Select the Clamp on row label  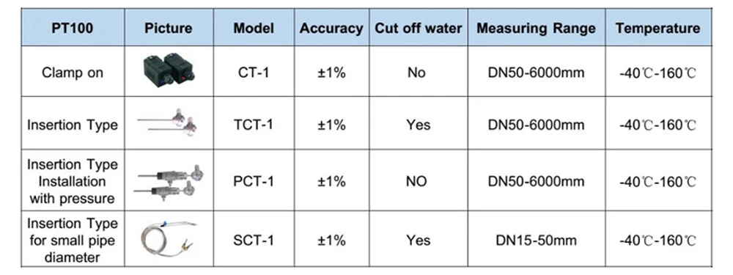pyautogui.click(x=73, y=73)
